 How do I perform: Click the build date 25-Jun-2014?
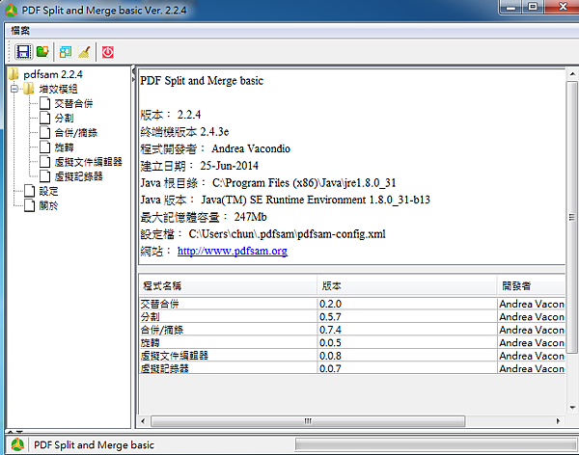tap(229, 166)
